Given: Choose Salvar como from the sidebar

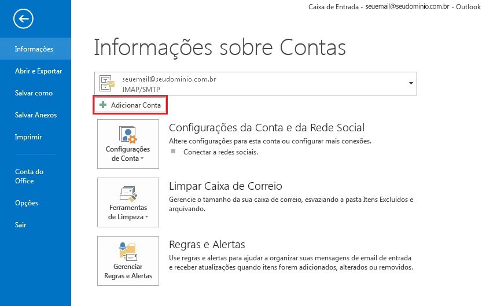Looking at the screenshot, I should point(34,93).
